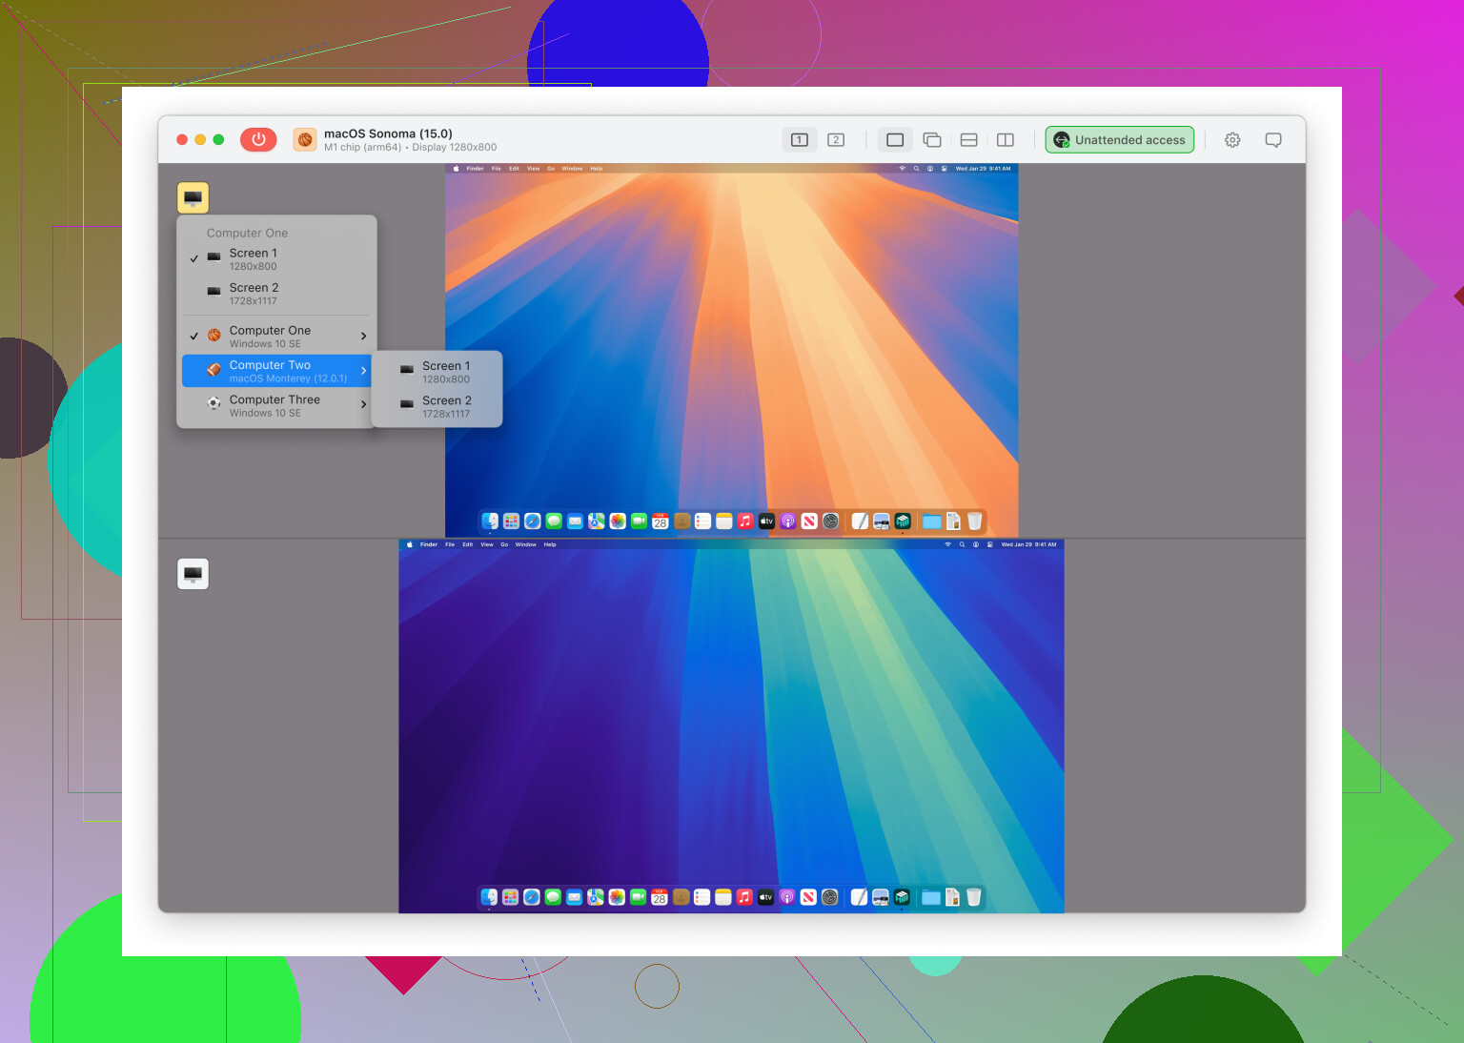Toggle display 2 button in toolbar
This screenshot has width=1464, height=1043.
(836, 140)
